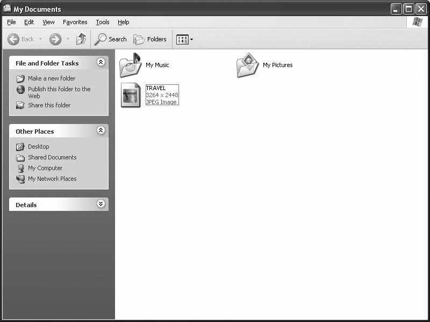Select the TRAVEL JPEG image thumbnail
430x322 pixels.
pyautogui.click(x=131, y=95)
